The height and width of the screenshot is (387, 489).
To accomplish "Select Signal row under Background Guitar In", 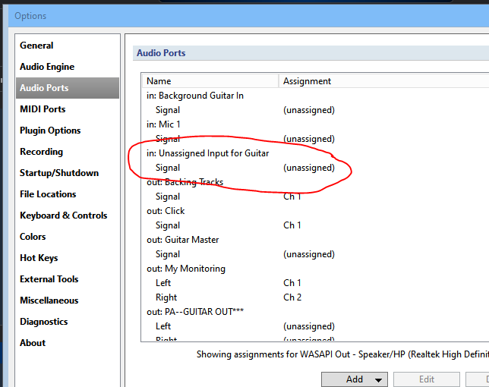I will click(x=316, y=110).
